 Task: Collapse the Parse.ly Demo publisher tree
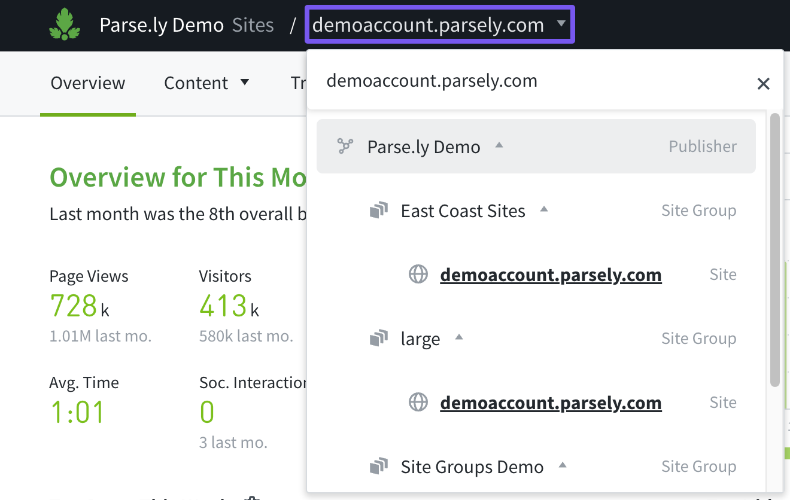tap(499, 145)
